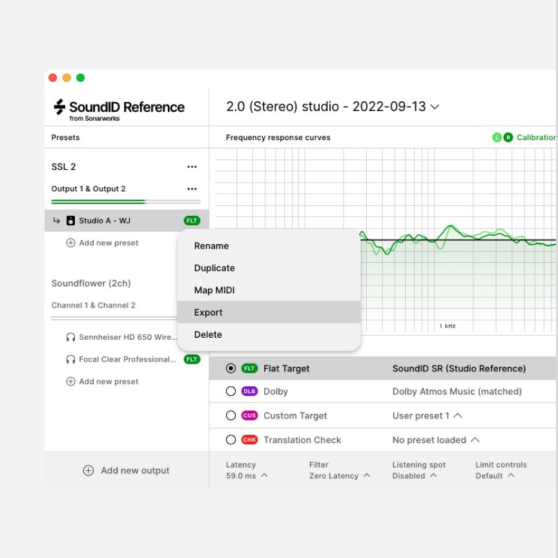Viewport: 558px width, 558px height.
Task: Click the plus icon under Focal Clear Professional
Action: click(70, 382)
